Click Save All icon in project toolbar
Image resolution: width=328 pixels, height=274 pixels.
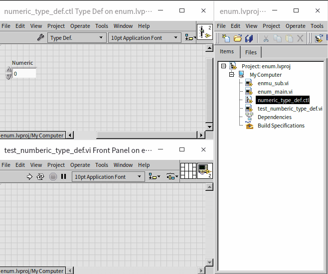tap(249, 38)
